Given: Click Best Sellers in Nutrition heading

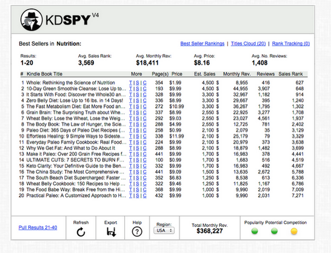Looking at the screenshot, I should (50, 44).
